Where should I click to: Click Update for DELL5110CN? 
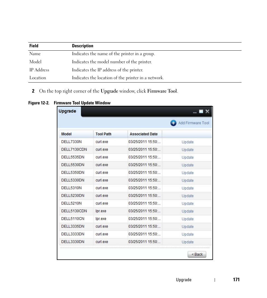(x=187, y=219)
